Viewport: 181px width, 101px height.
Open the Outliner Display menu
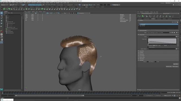5,13
